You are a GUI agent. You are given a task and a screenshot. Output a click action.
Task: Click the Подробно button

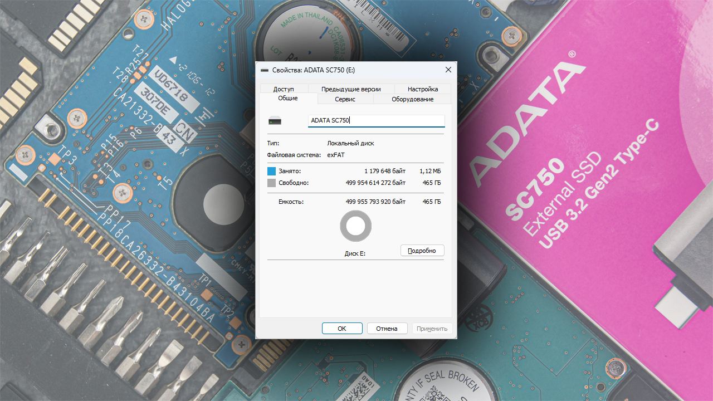click(x=422, y=251)
